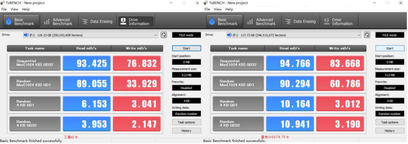Start benchmark in right window
408x144 pixels.
(x=390, y=48)
